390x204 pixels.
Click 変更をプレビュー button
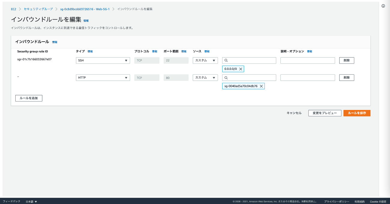point(325,113)
